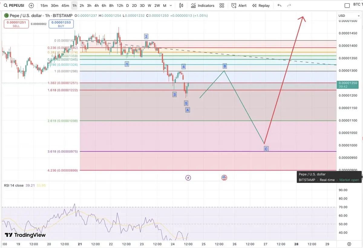Select the wave label 4 marker
363x248 pixels.
pyautogui.click(x=184, y=67)
